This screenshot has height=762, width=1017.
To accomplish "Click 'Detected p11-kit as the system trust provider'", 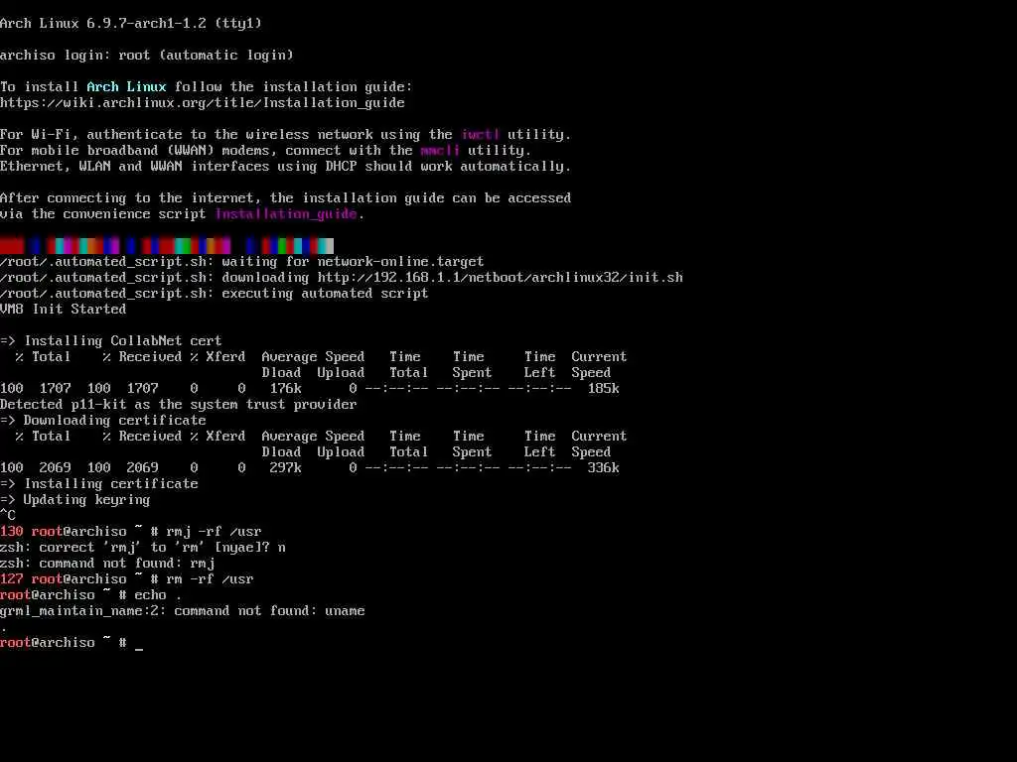I will click(179, 405).
